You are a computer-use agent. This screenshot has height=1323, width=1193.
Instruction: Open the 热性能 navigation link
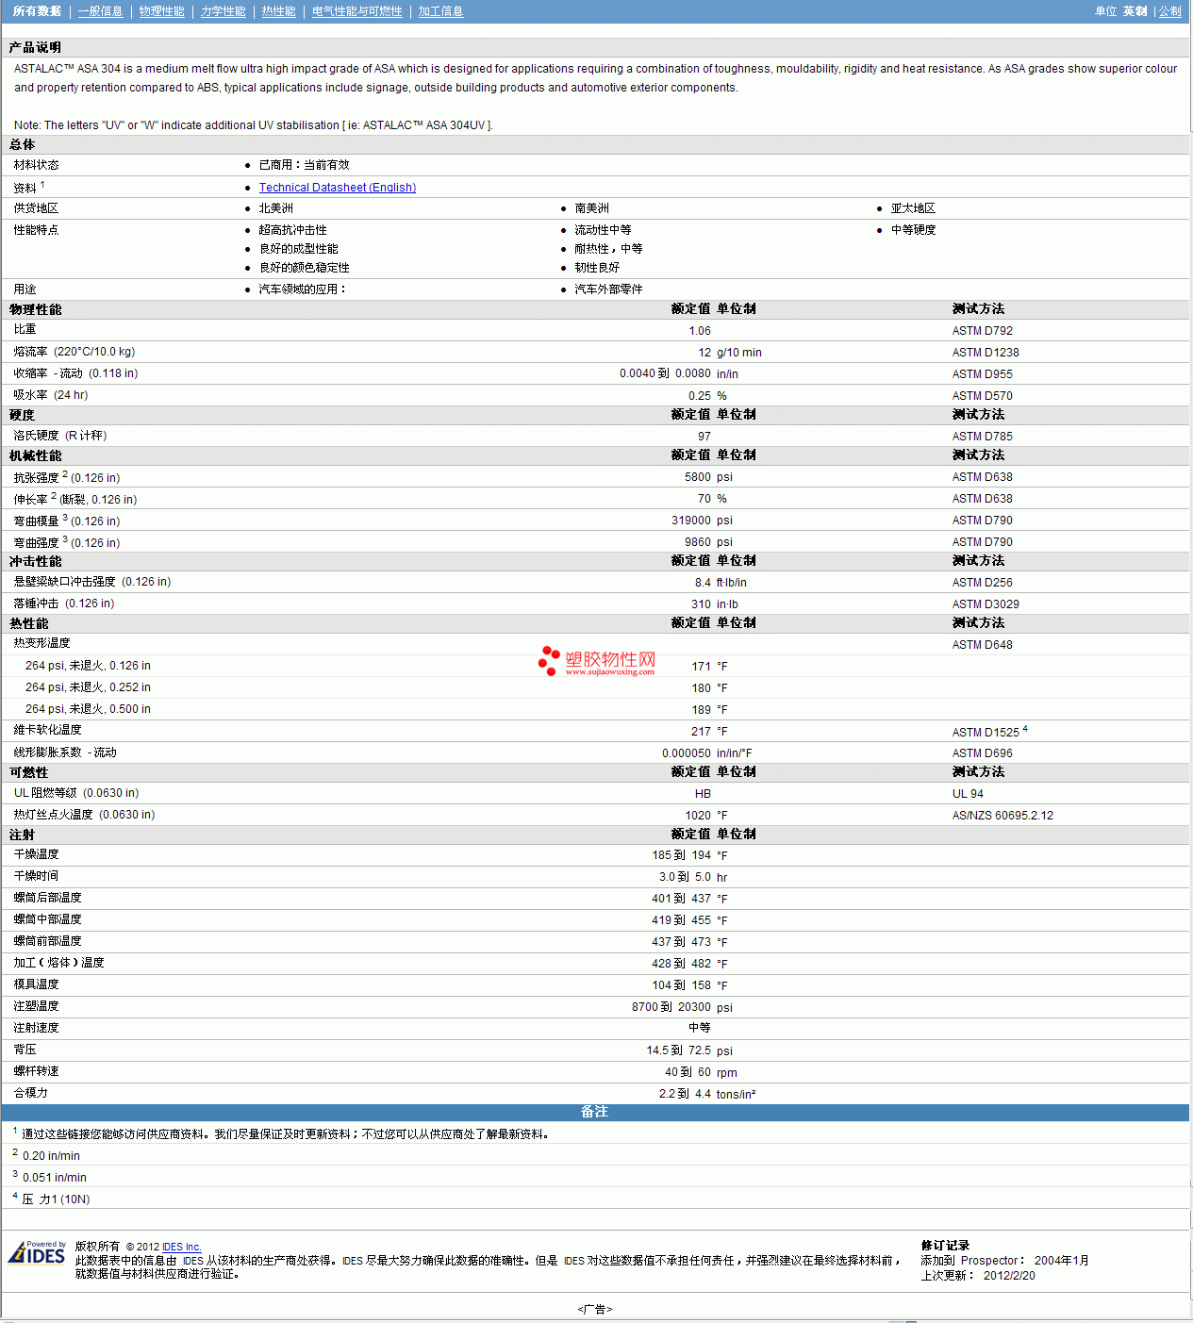coord(278,11)
